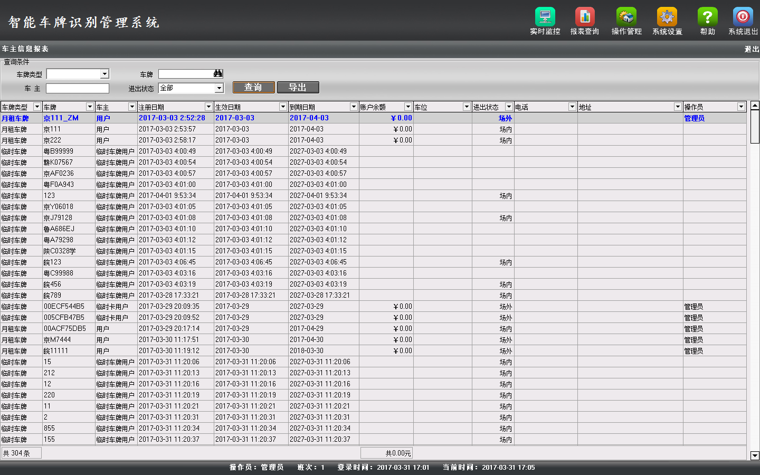Open 系统设置 gear settings icon
Viewport: 760px width, 475px height.
click(667, 17)
